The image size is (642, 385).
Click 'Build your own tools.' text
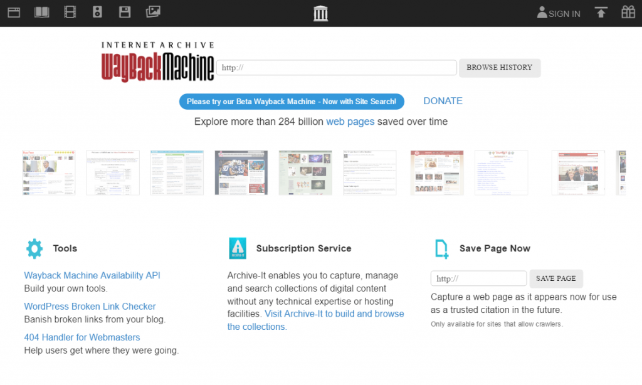pos(66,288)
